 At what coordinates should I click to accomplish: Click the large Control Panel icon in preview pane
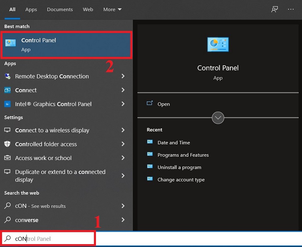[x=218, y=45]
